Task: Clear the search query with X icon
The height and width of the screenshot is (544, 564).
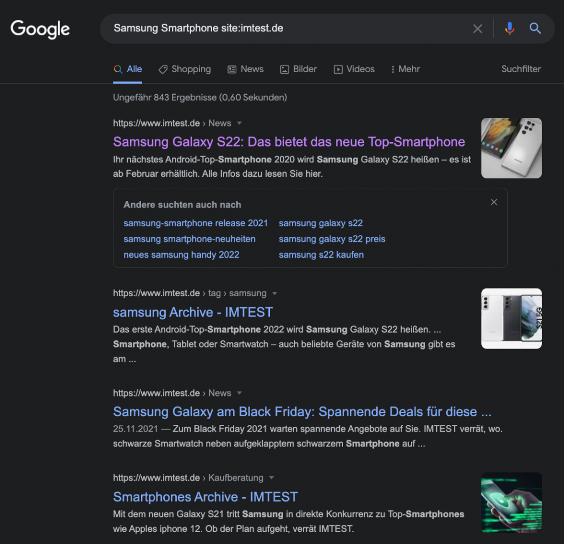Action: coord(478,29)
